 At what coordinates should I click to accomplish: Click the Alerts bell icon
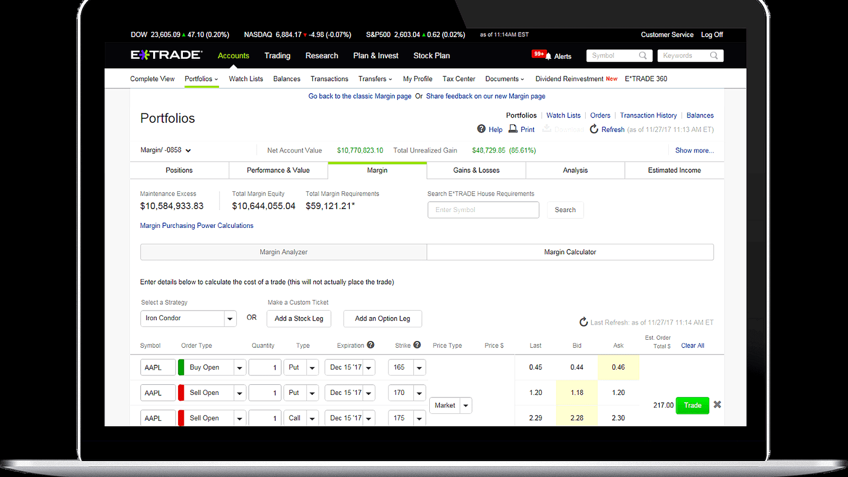click(x=549, y=56)
